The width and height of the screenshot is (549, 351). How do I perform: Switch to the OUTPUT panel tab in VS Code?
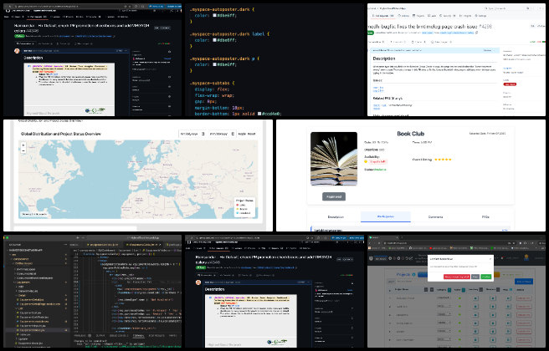[x=100, y=336]
